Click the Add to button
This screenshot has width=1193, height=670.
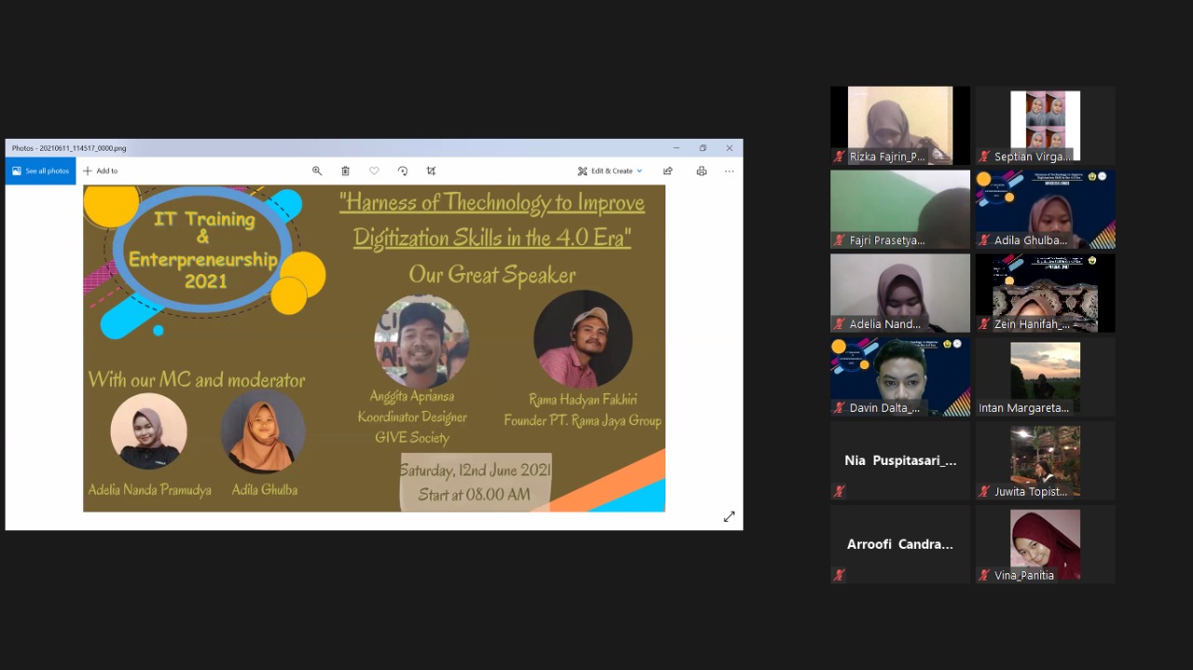point(100,171)
